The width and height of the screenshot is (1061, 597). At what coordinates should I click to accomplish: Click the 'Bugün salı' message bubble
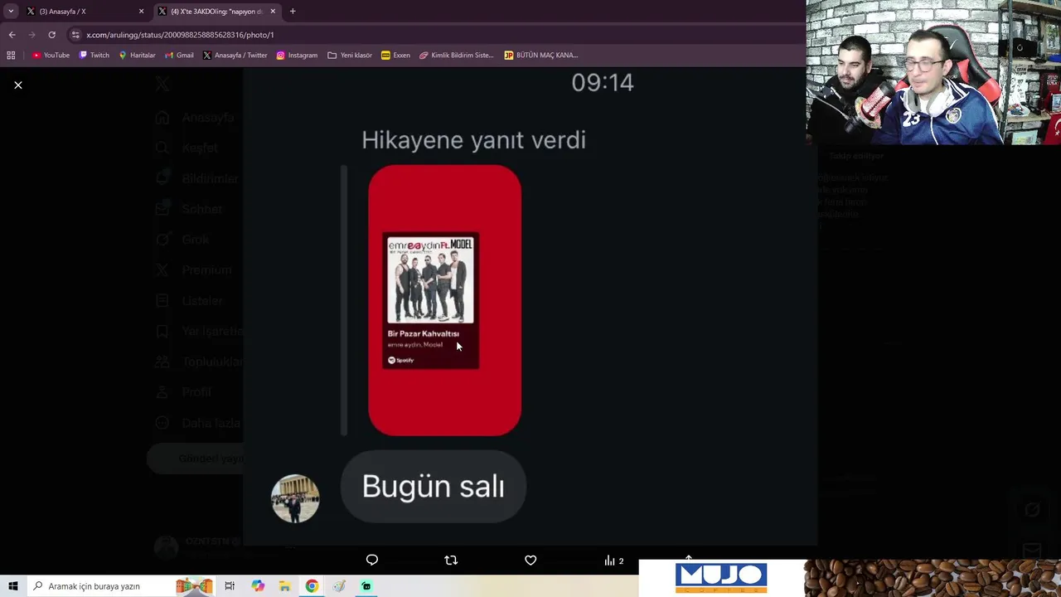tap(433, 487)
